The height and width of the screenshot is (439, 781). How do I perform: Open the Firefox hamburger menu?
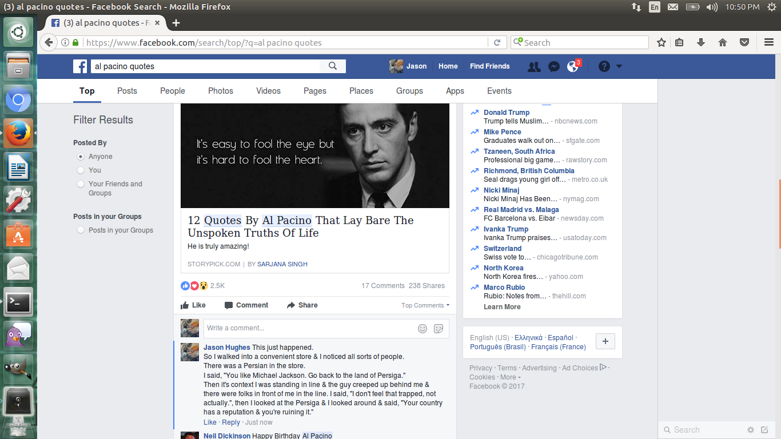(x=769, y=42)
